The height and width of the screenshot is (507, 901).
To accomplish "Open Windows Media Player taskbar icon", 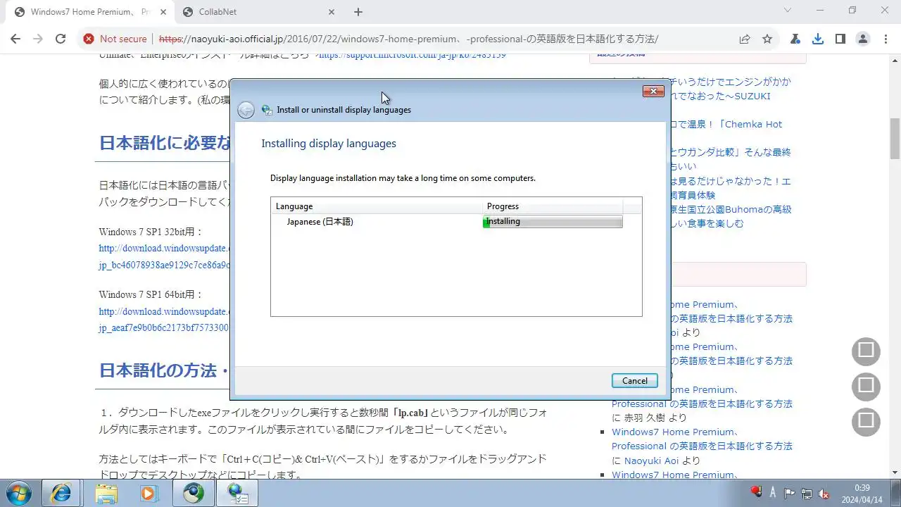I will click(x=148, y=494).
